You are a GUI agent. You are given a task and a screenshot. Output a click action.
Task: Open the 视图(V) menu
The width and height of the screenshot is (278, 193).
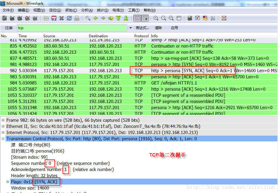click(39, 10)
